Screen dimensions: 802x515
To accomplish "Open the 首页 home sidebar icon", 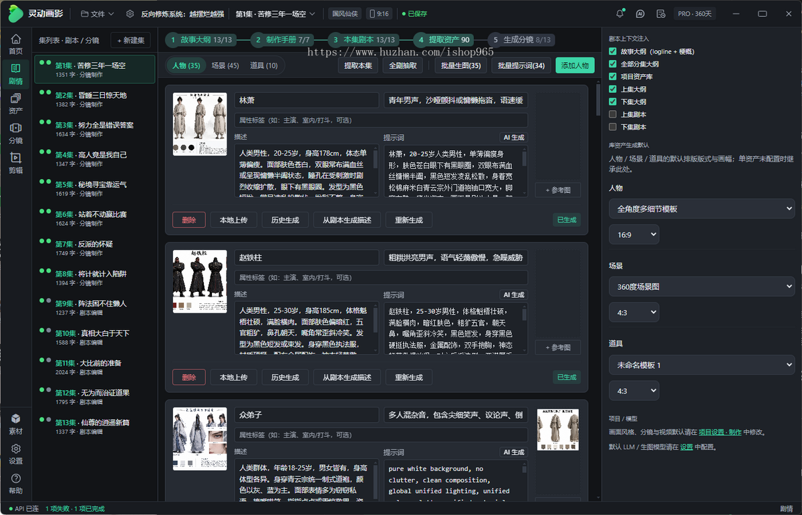I will 15,44.
